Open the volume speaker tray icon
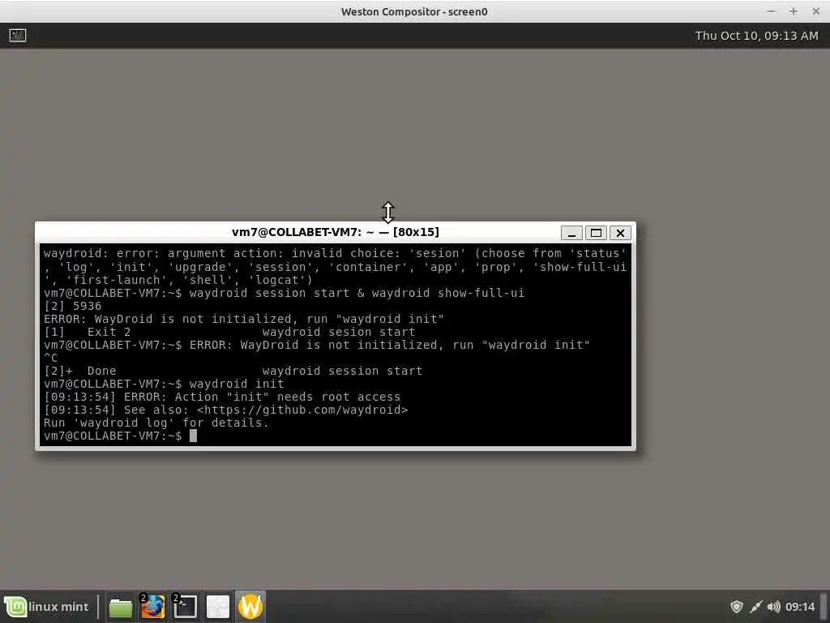This screenshot has height=623, width=830. click(x=773, y=607)
